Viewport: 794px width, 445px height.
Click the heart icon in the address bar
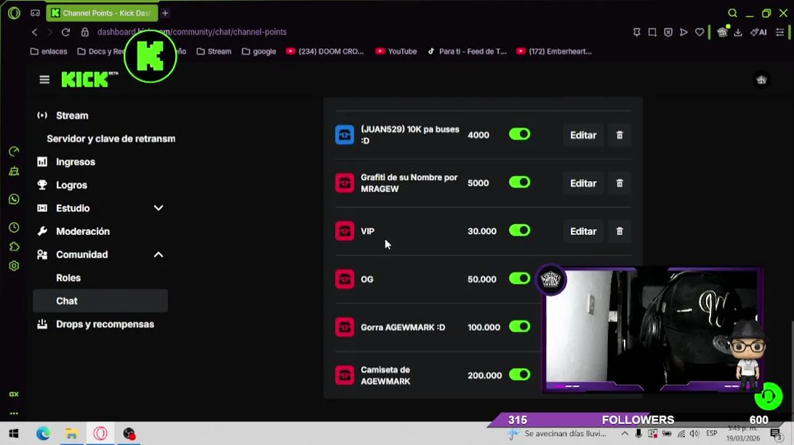point(699,32)
